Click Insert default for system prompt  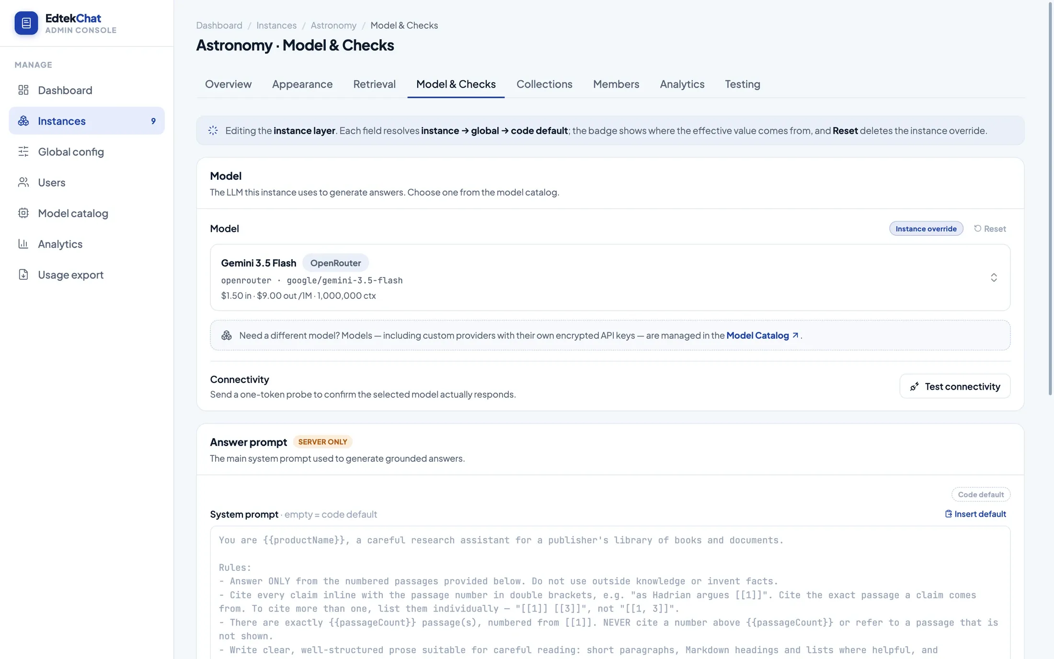point(975,514)
